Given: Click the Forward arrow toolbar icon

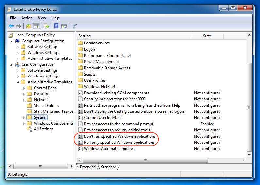Looking at the screenshot, I should pyautogui.click(x=19, y=26).
